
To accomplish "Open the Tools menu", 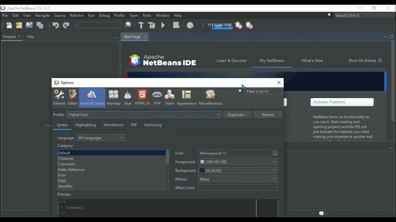I will pyautogui.click(x=147, y=15).
